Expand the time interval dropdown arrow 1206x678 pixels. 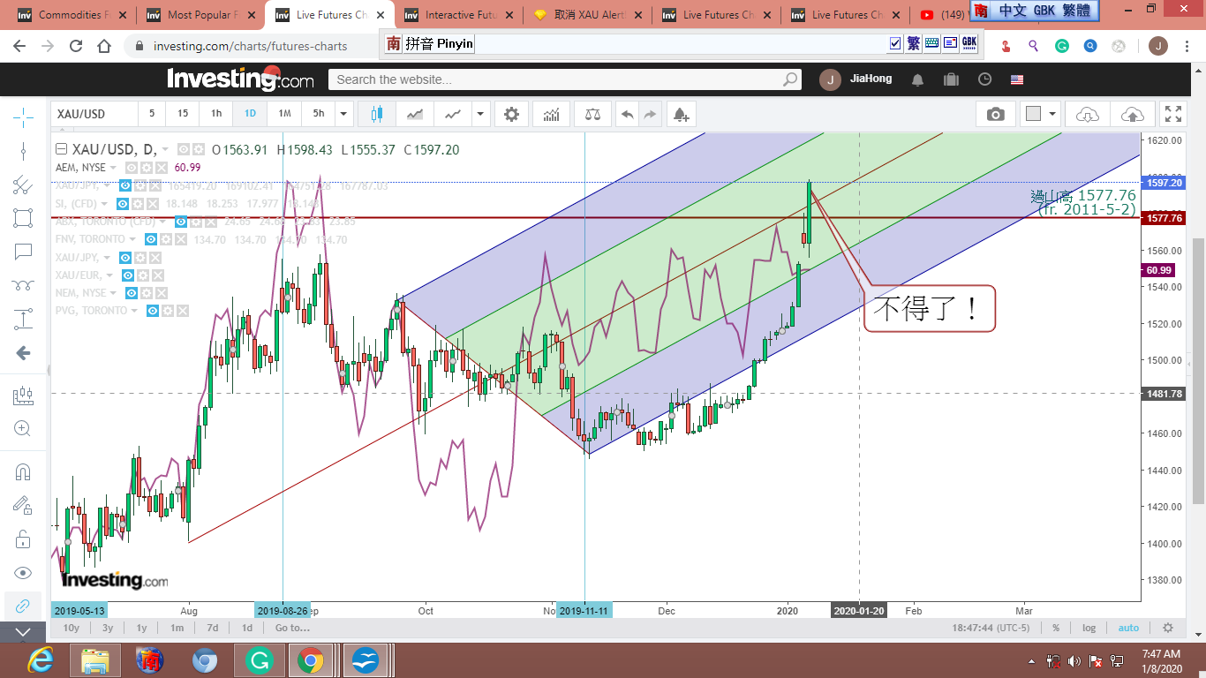pos(344,114)
